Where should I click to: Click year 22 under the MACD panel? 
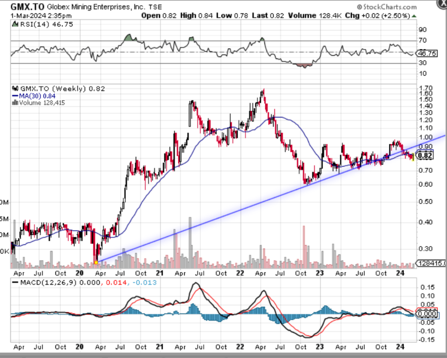click(240, 347)
